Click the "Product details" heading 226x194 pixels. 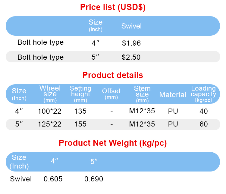[x=113, y=75]
